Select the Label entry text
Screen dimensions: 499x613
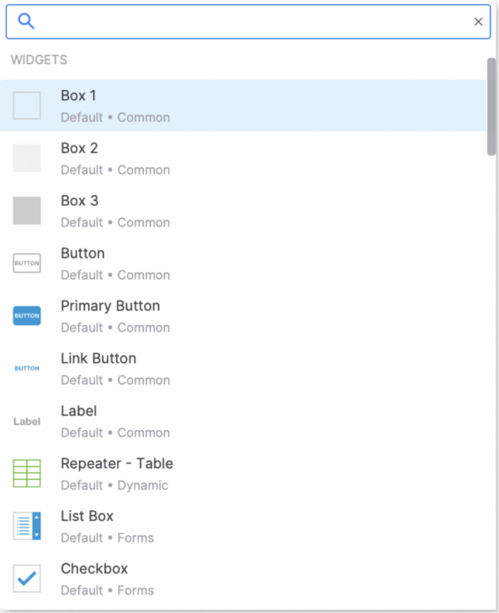[79, 411]
